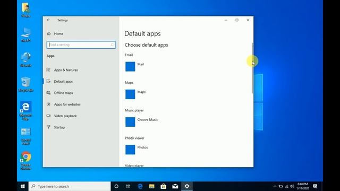Open Task View from taskbar
The width and height of the screenshot is (340, 191).
point(128,186)
